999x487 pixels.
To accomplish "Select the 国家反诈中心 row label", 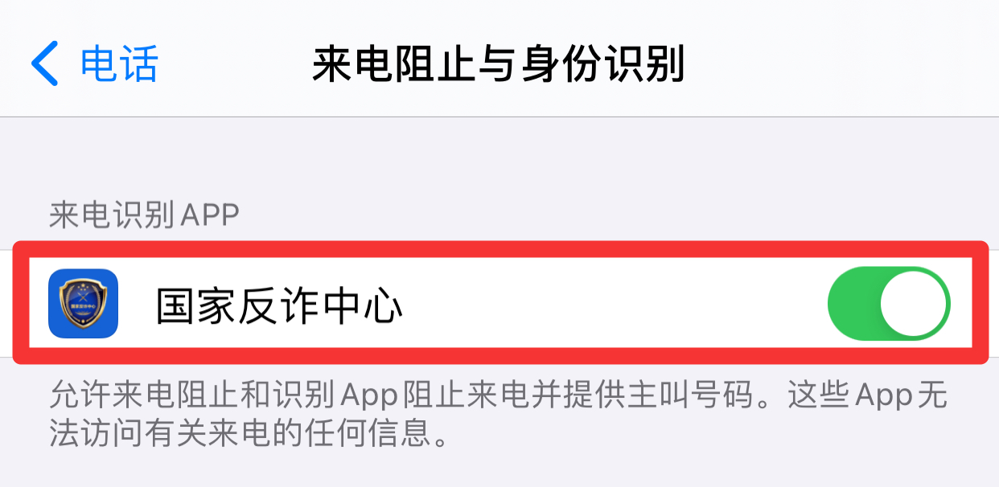I will [x=278, y=306].
